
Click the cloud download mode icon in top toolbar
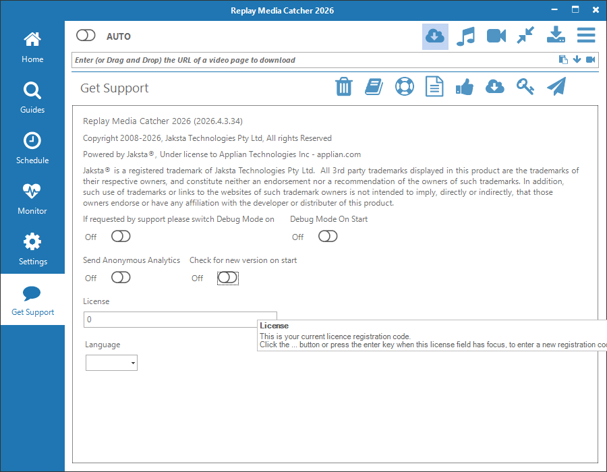pyautogui.click(x=435, y=36)
